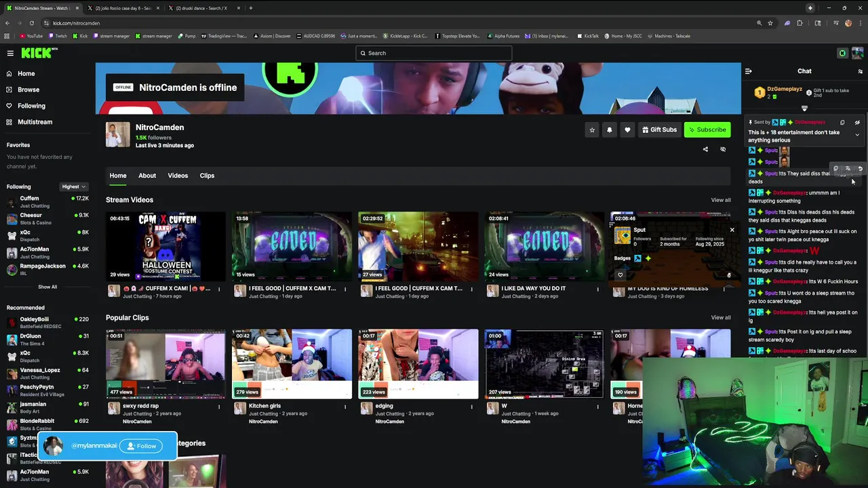Open Following in the sidebar

tap(31, 106)
